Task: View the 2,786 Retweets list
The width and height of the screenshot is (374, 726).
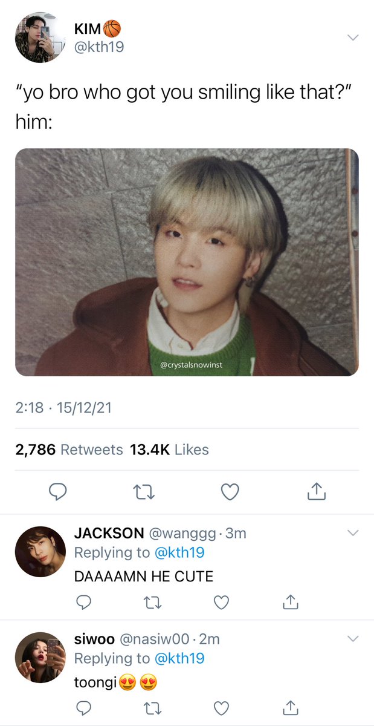Action: [x=69, y=450]
